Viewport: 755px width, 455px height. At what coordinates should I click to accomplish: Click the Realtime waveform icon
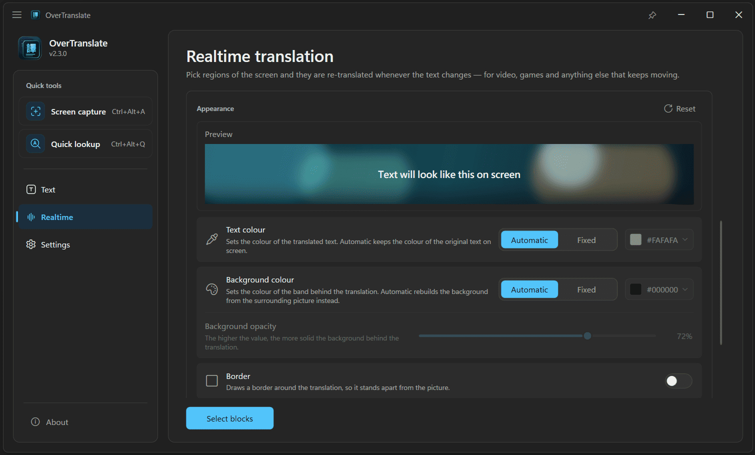(31, 217)
